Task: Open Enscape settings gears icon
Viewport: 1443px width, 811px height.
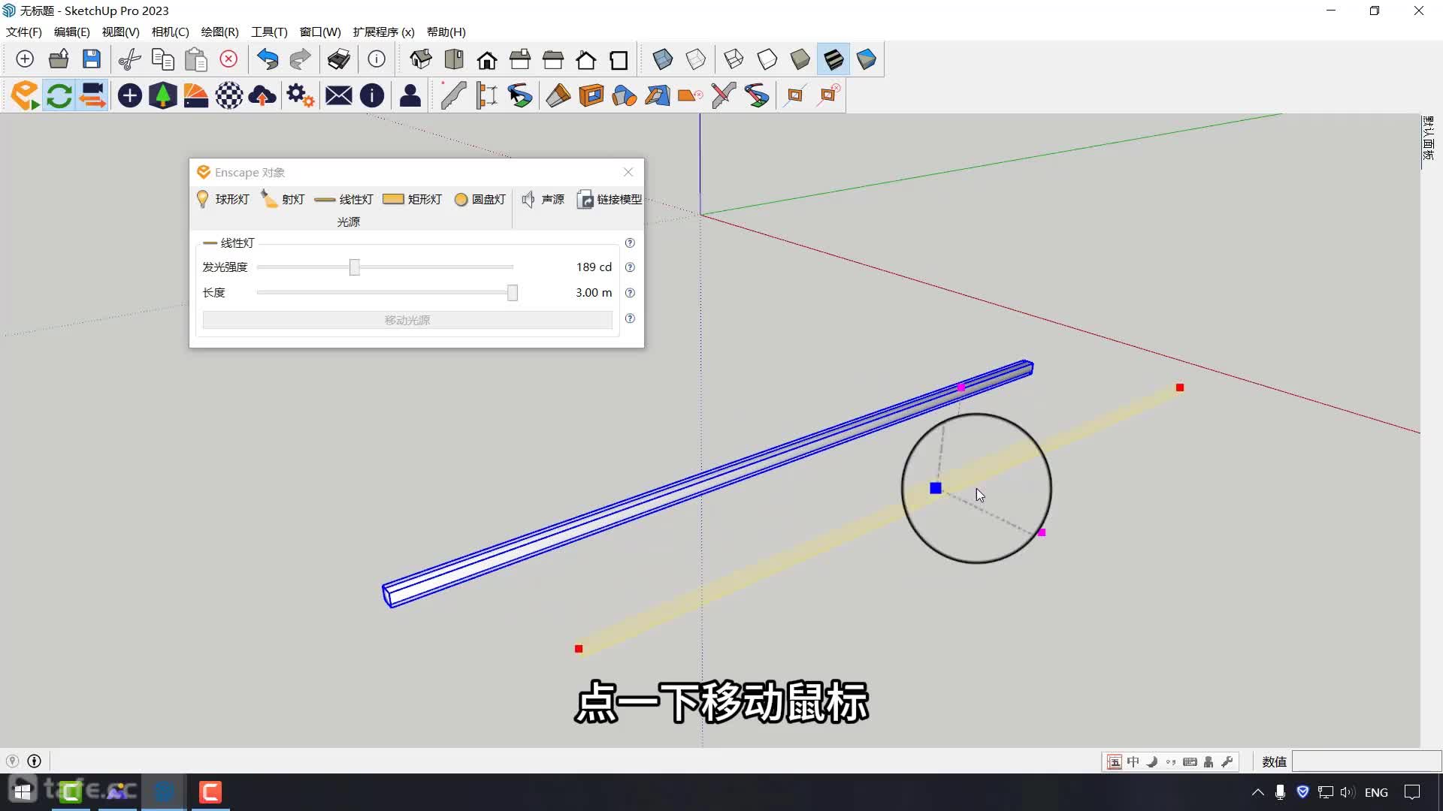Action: [300, 96]
